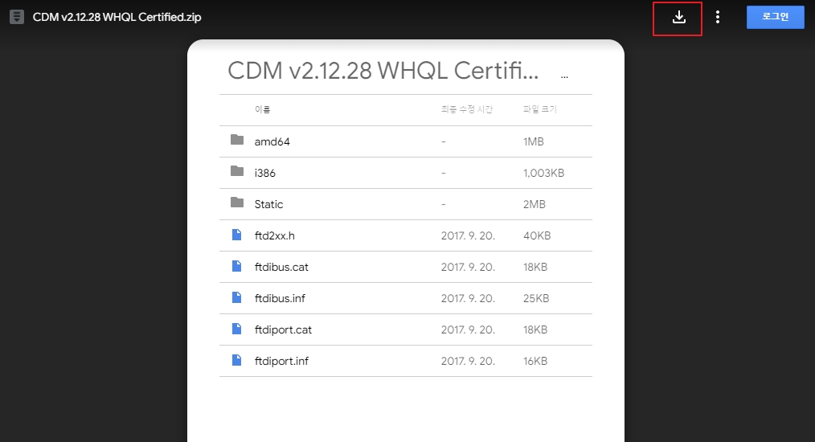Click the ftdibus.cat file icon
This screenshot has width=815, height=442.
[236, 266]
